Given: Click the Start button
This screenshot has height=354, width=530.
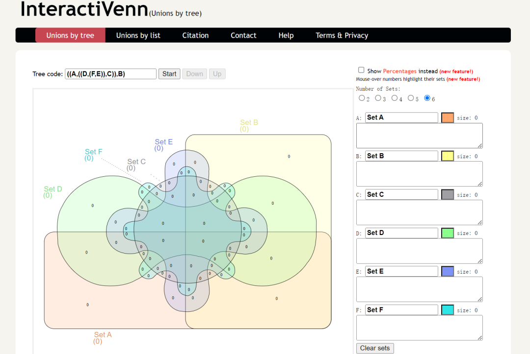Looking at the screenshot, I should point(169,74).
